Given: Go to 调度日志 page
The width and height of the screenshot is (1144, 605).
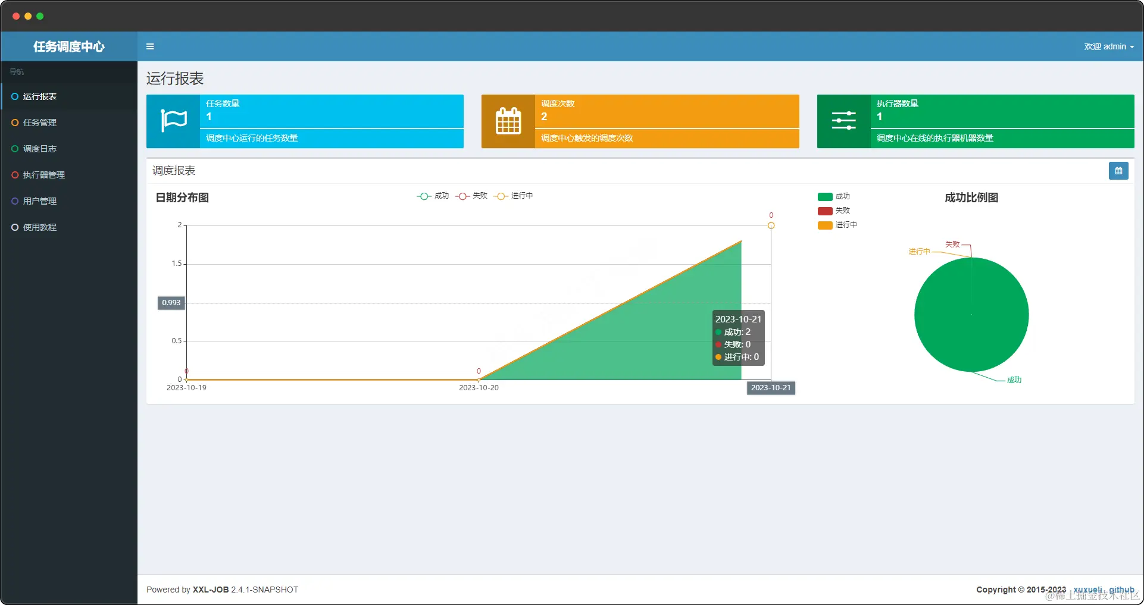Looking at the screenshot, I should [69, 149].
